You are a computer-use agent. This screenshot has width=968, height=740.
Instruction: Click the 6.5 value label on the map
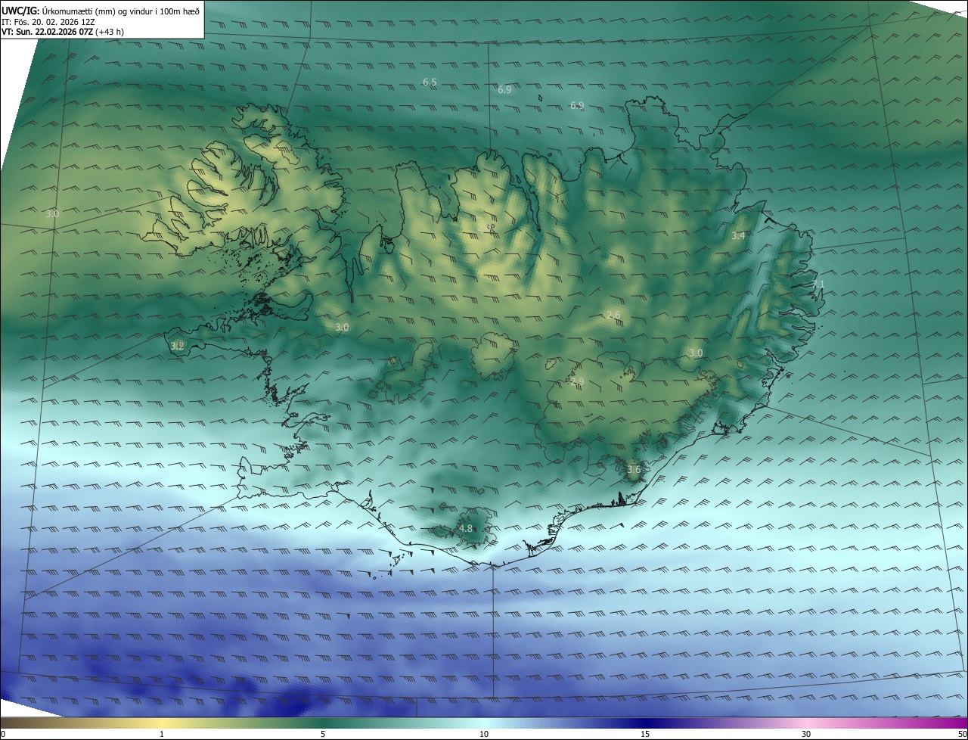[430, 82]
